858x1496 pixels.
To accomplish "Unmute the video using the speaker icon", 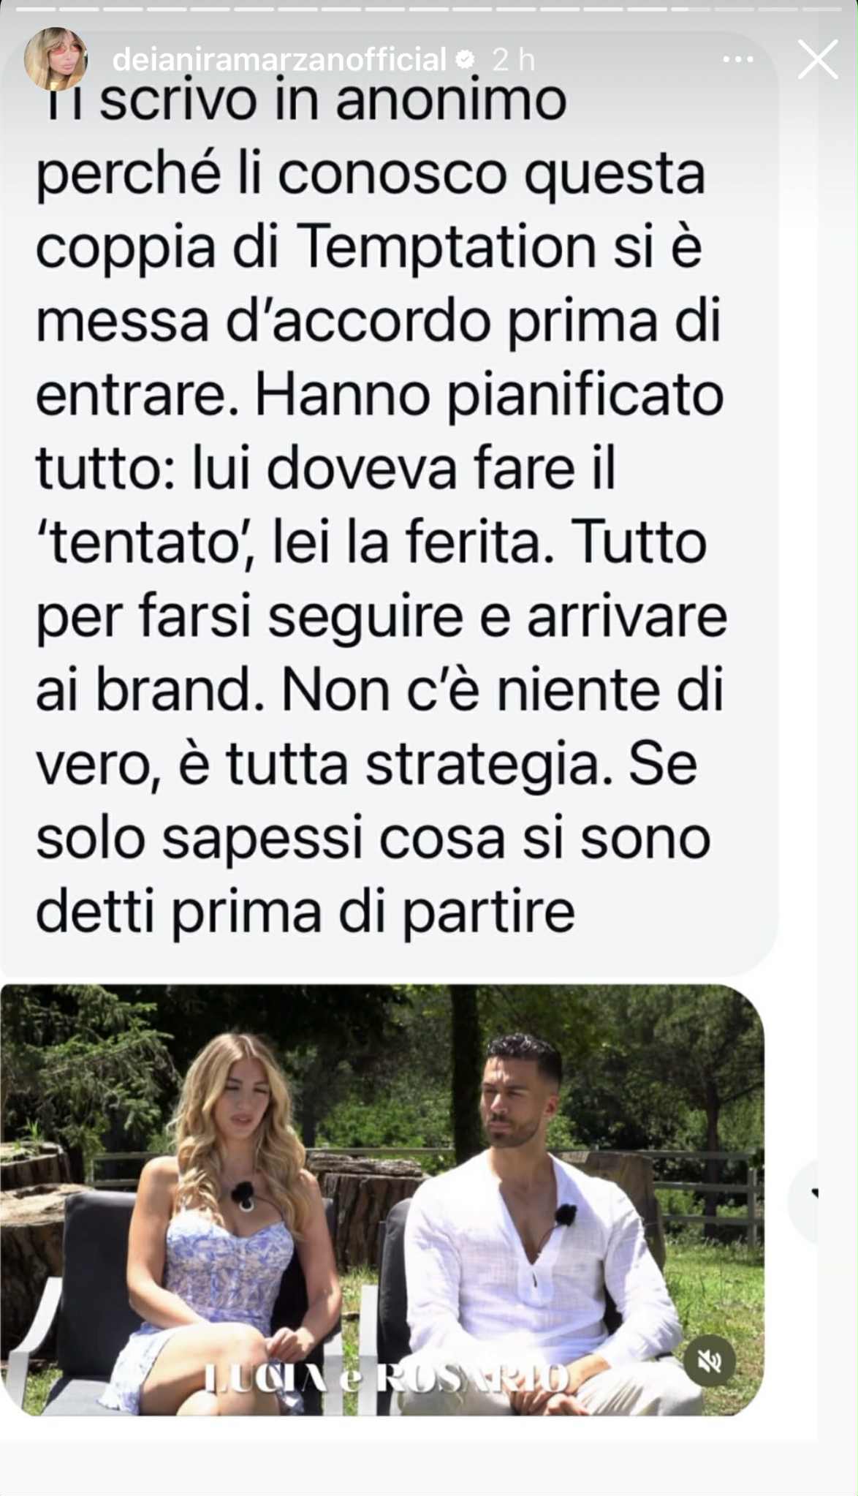I will coord(710,1361).
